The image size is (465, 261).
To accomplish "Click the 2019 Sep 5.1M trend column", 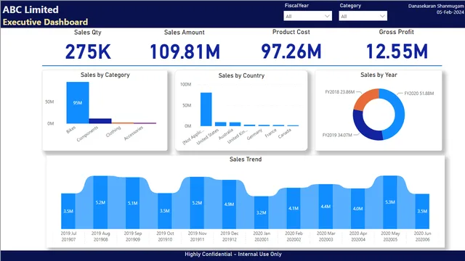I will tap(132, 203).
